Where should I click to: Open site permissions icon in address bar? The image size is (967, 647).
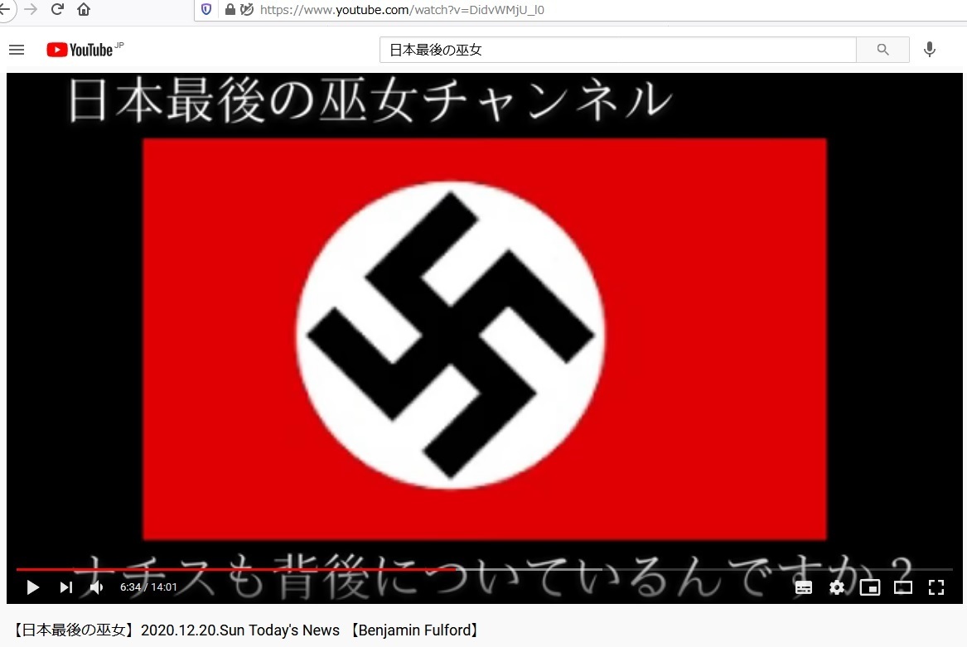tap(247, 9)
